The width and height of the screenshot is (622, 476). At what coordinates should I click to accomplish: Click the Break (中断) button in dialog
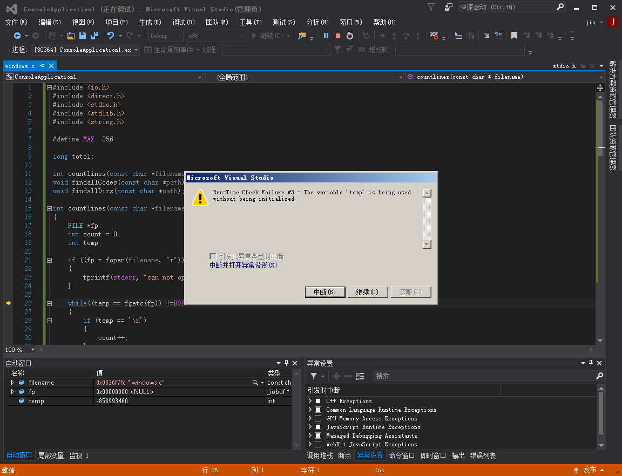[325, 292]
